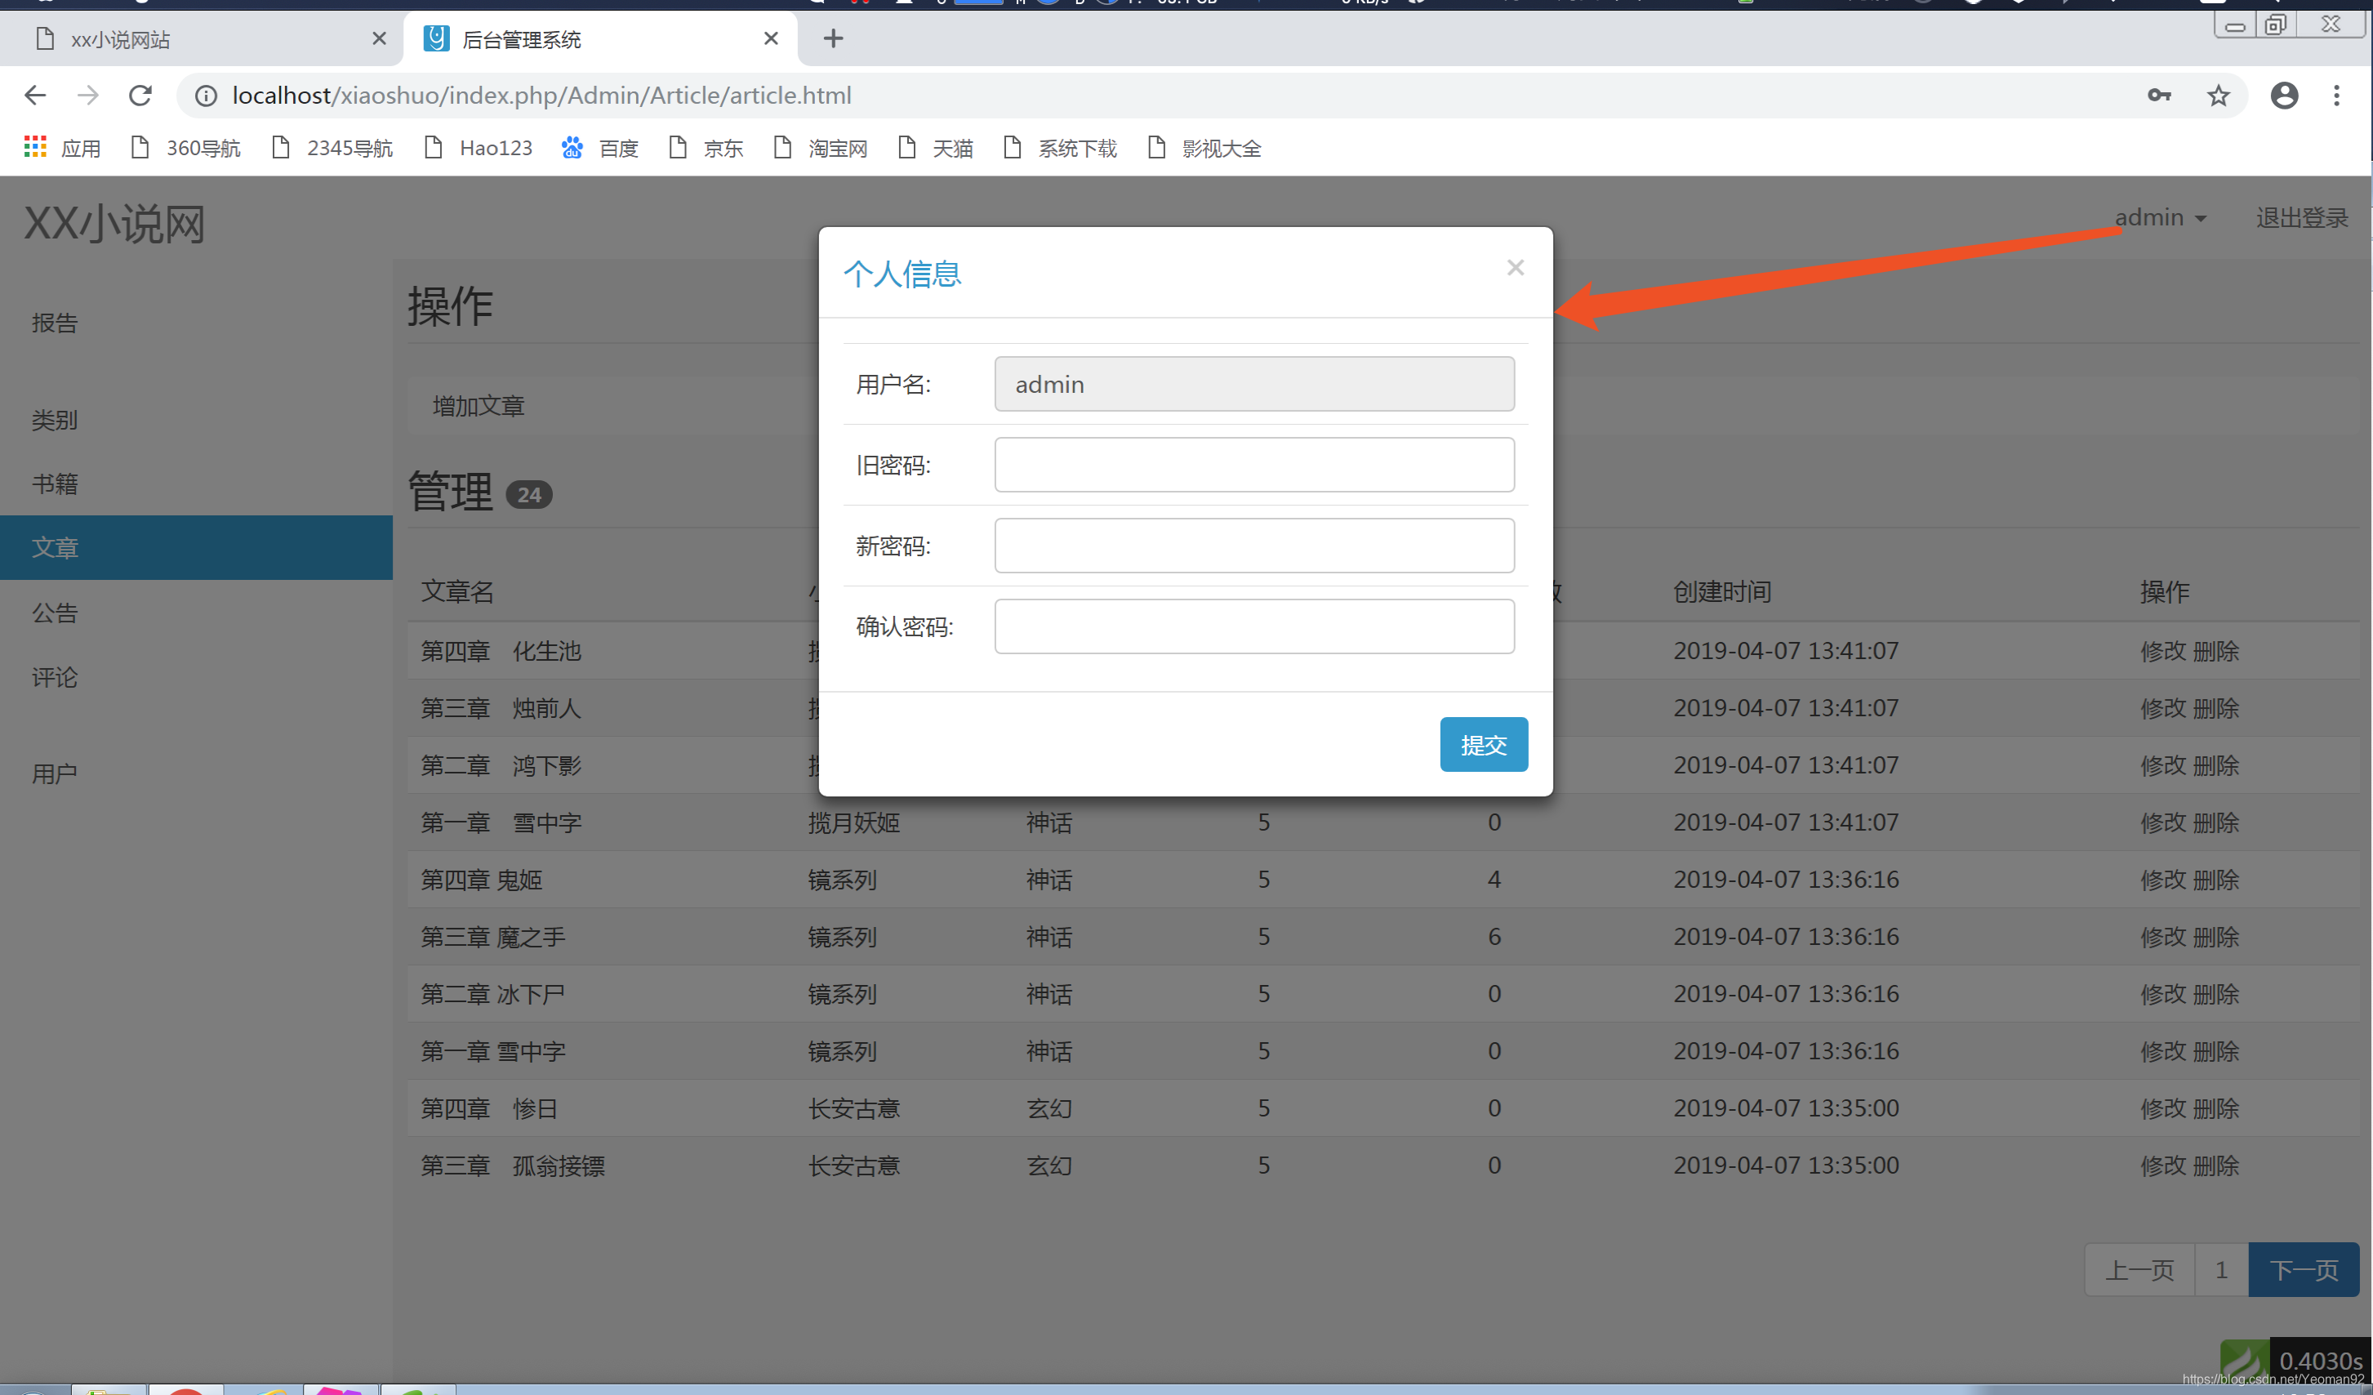Go to 上一页 previous page
The width and height of the screenshot is (2373, 1395).
pyautogui.click(x=2139, y=1270)
